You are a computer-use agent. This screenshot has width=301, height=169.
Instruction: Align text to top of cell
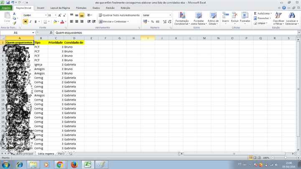point(71,15)
